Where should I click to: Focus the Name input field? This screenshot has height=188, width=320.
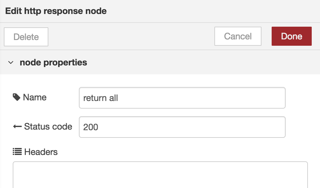(x=182, y=98)
